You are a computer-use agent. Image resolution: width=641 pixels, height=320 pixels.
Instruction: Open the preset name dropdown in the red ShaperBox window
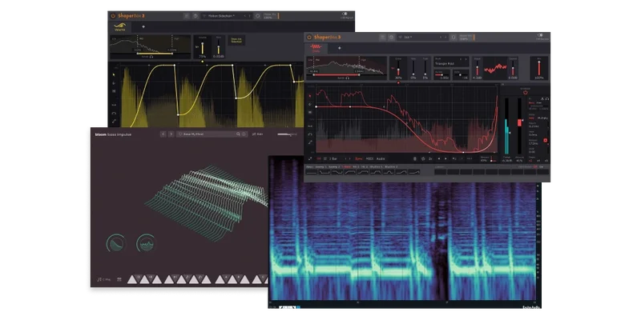[x=421, y=37]
